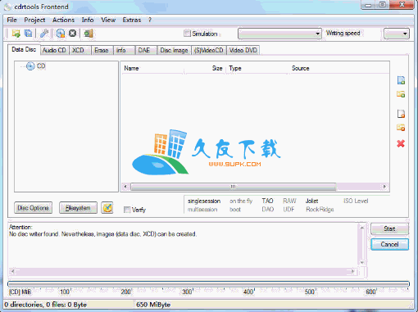Switch to the Erase tab
Viewport: 418px width, 312px height.
tap(102, 50)
